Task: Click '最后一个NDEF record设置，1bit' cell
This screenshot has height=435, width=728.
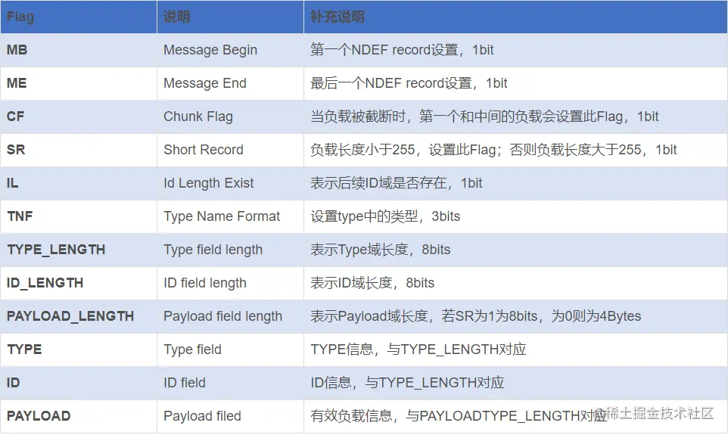Action: (516, 83)
